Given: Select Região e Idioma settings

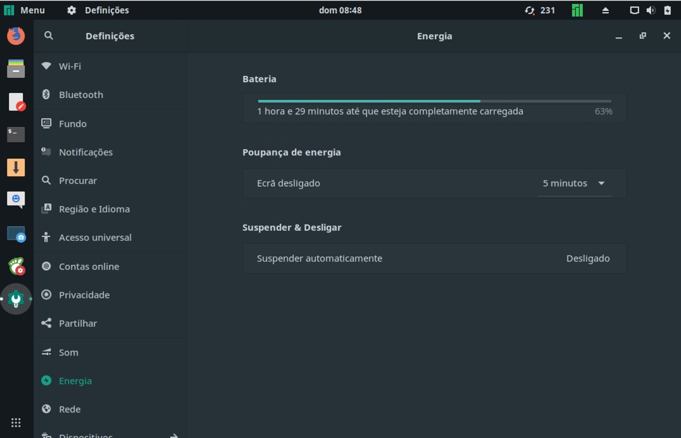Looking at the screenshot, I should point(94,209).
